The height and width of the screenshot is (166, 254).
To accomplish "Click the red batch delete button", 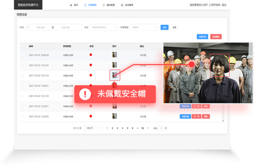I will point(216,37).
